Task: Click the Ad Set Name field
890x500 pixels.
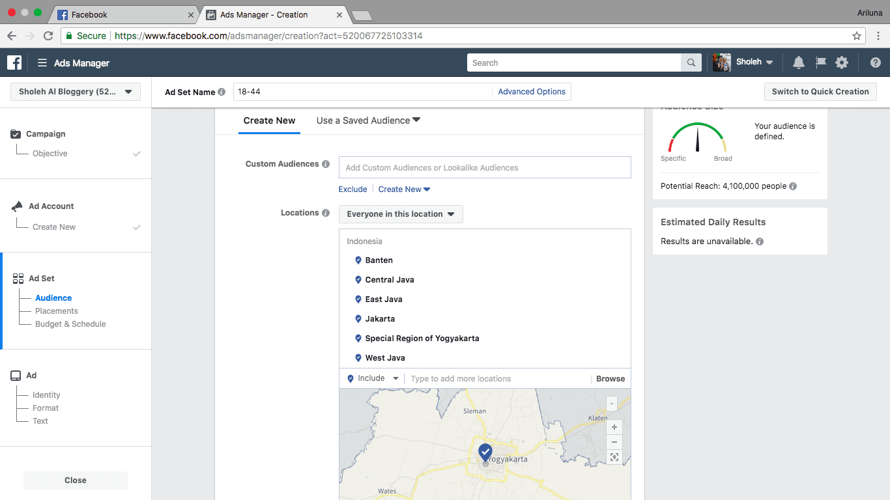Action: pos(362,92)
